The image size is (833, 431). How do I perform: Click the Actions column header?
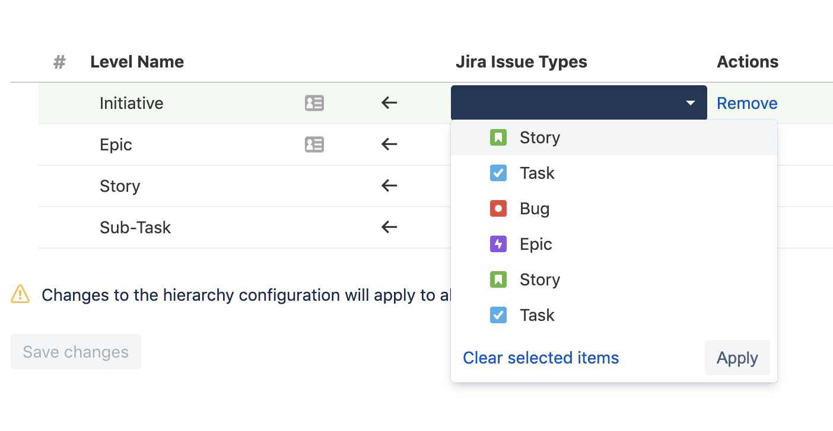(x=748, y=62)
